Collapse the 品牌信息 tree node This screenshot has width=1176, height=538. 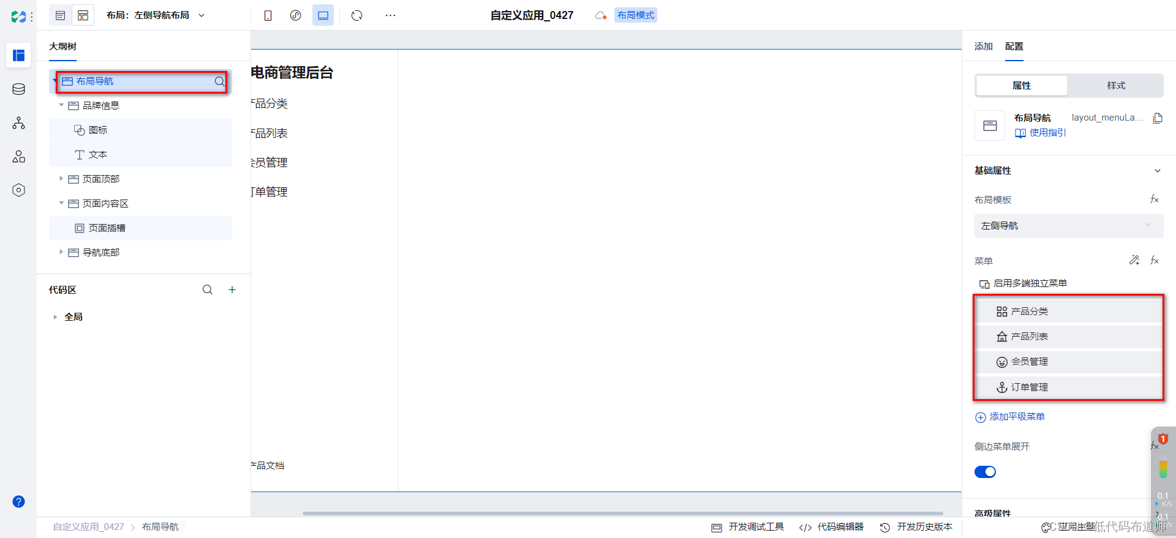[61, 105]
